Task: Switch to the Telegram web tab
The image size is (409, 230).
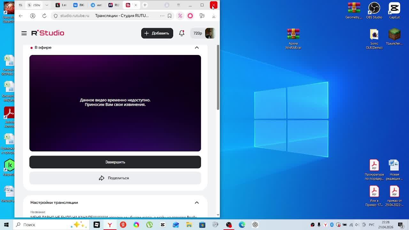Action: [x=96, y=5]
